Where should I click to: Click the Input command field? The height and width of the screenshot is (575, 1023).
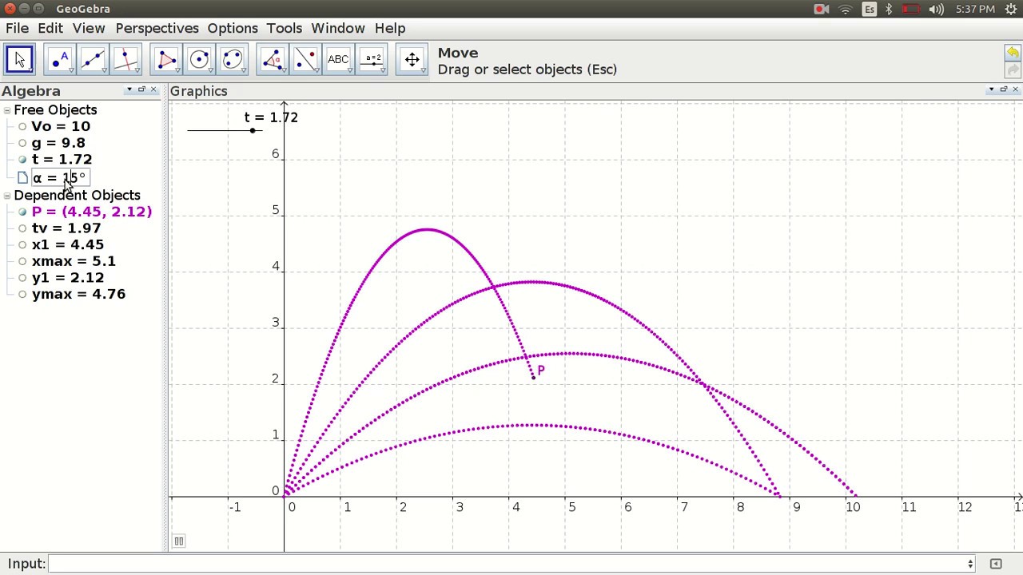coord(511,564)
